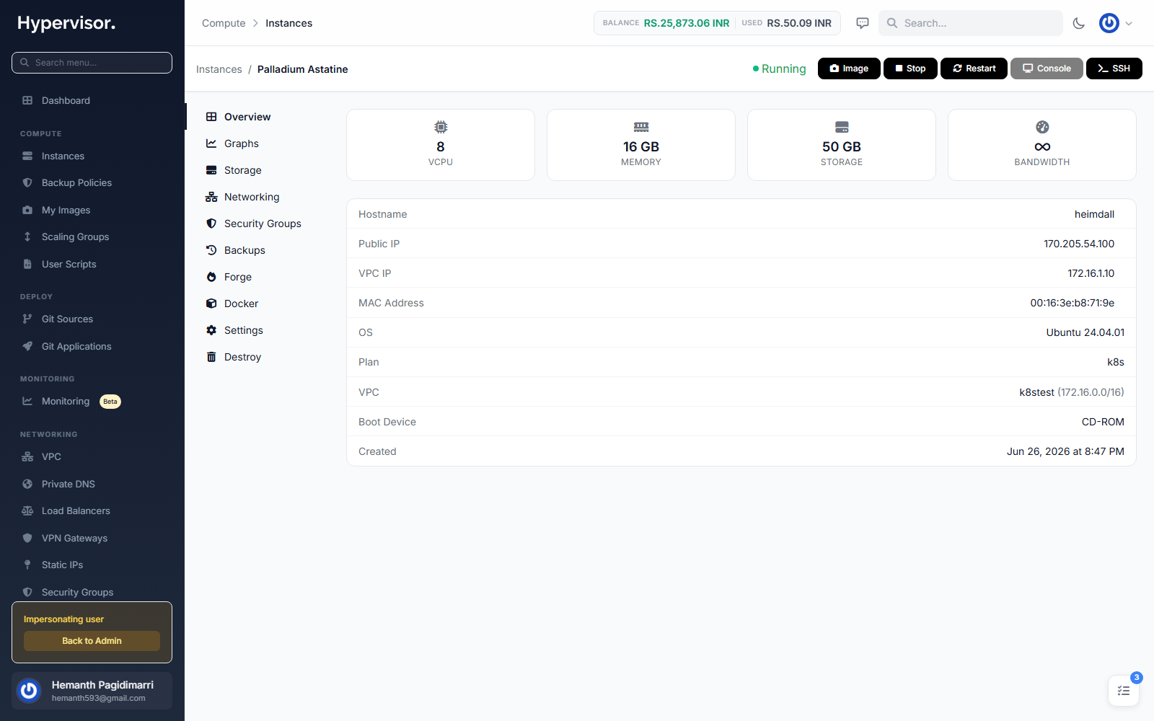The image size is (1154, 721).
Task: Click the bandwidth gauge icon
Action: (1042, 127)
